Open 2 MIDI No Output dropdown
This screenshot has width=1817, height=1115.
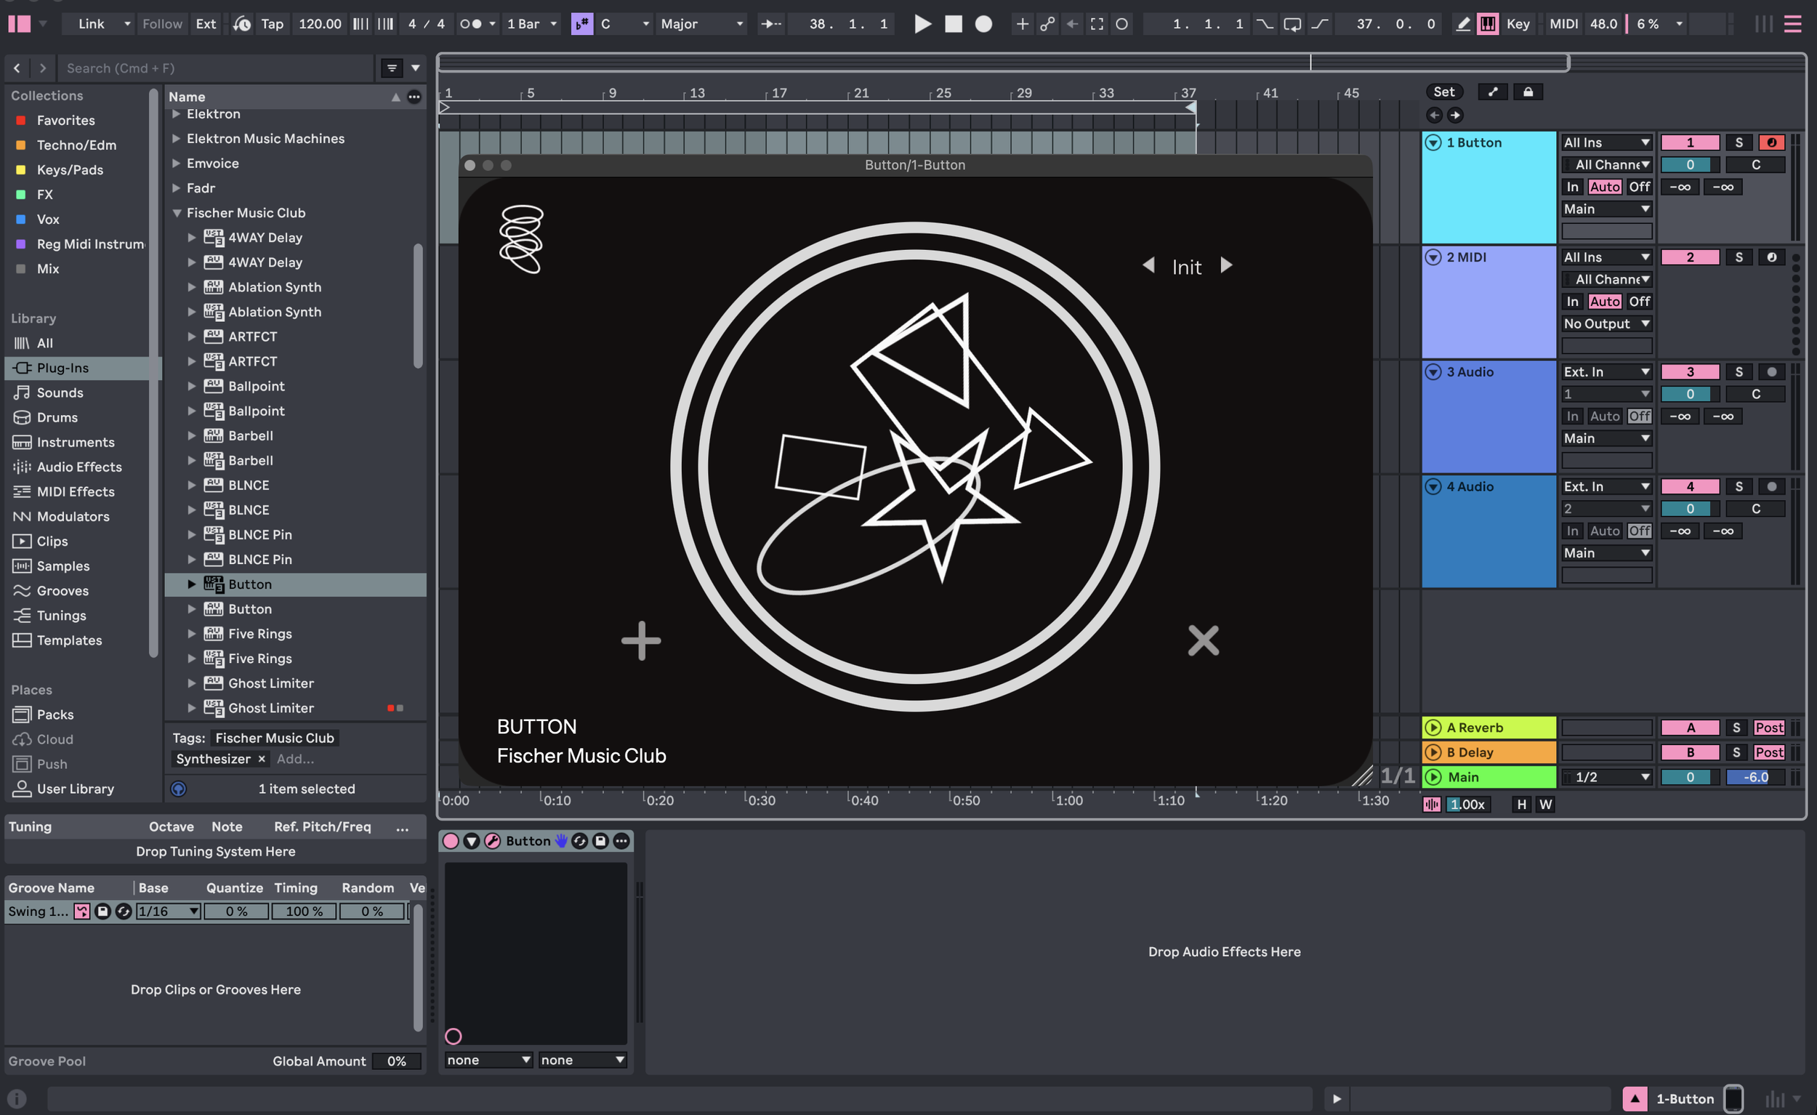pyautogui.click(x=1606, y=323)
